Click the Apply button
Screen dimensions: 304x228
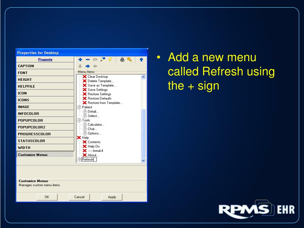tap(112, 197)
